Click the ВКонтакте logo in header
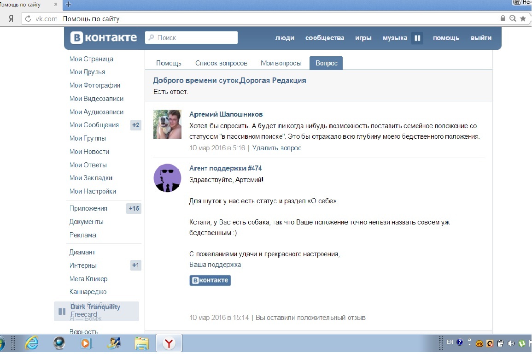Viewport: 532px width, 354px height. pos(104,38)
